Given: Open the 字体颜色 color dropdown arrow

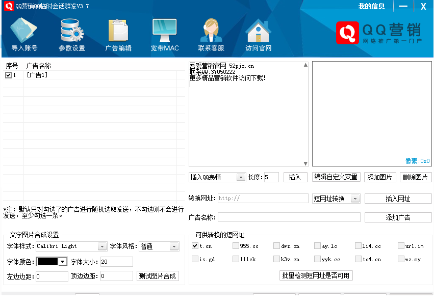Looking at the screenshot, I should coord(63,261).
